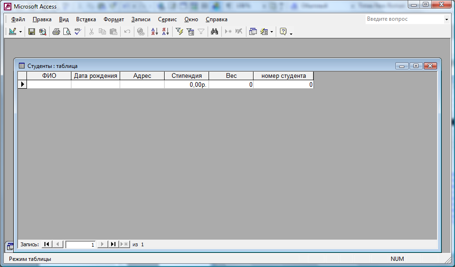Image resolution: width=455 pixels, height=267 pixels.
Task: Switch to Design view using the toolbar icon
Action: (12, 32)
